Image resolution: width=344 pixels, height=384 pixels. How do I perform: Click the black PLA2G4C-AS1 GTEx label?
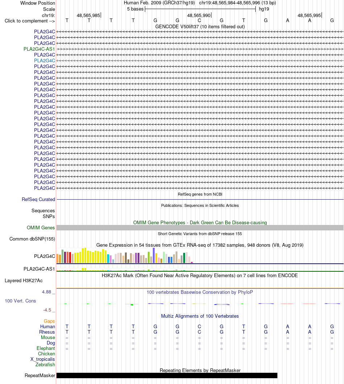pyautogui.click(x=39, y=269)
